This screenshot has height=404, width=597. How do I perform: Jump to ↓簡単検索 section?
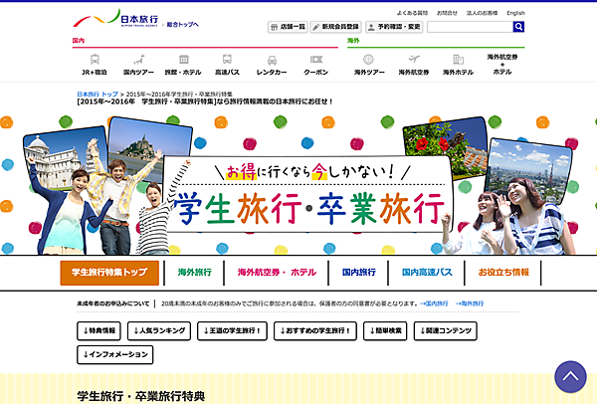385,331
